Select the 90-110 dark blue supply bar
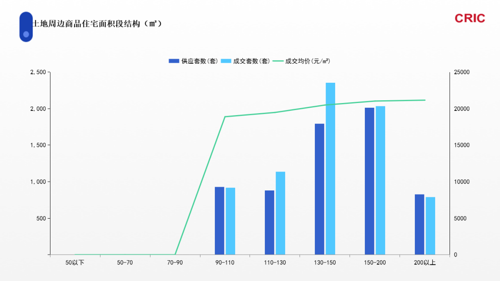The width and height of the screenshot is (500, 281). click(x=219, y=221)
